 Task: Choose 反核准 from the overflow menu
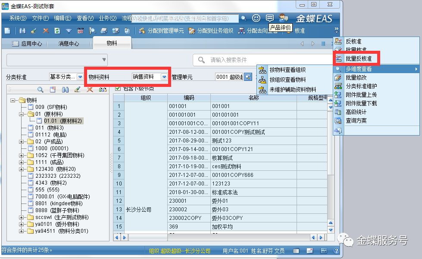point(353,41)
